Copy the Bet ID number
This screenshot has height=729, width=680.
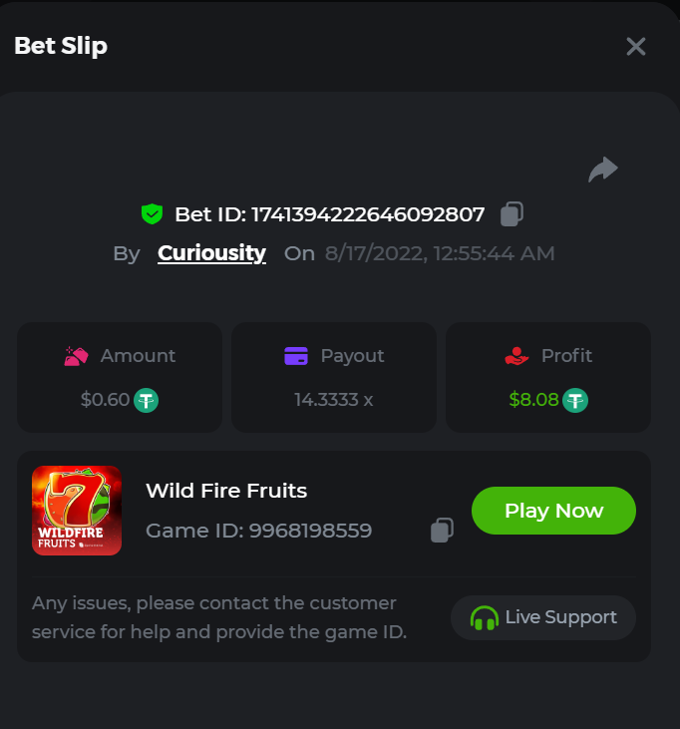coord(511,213)
